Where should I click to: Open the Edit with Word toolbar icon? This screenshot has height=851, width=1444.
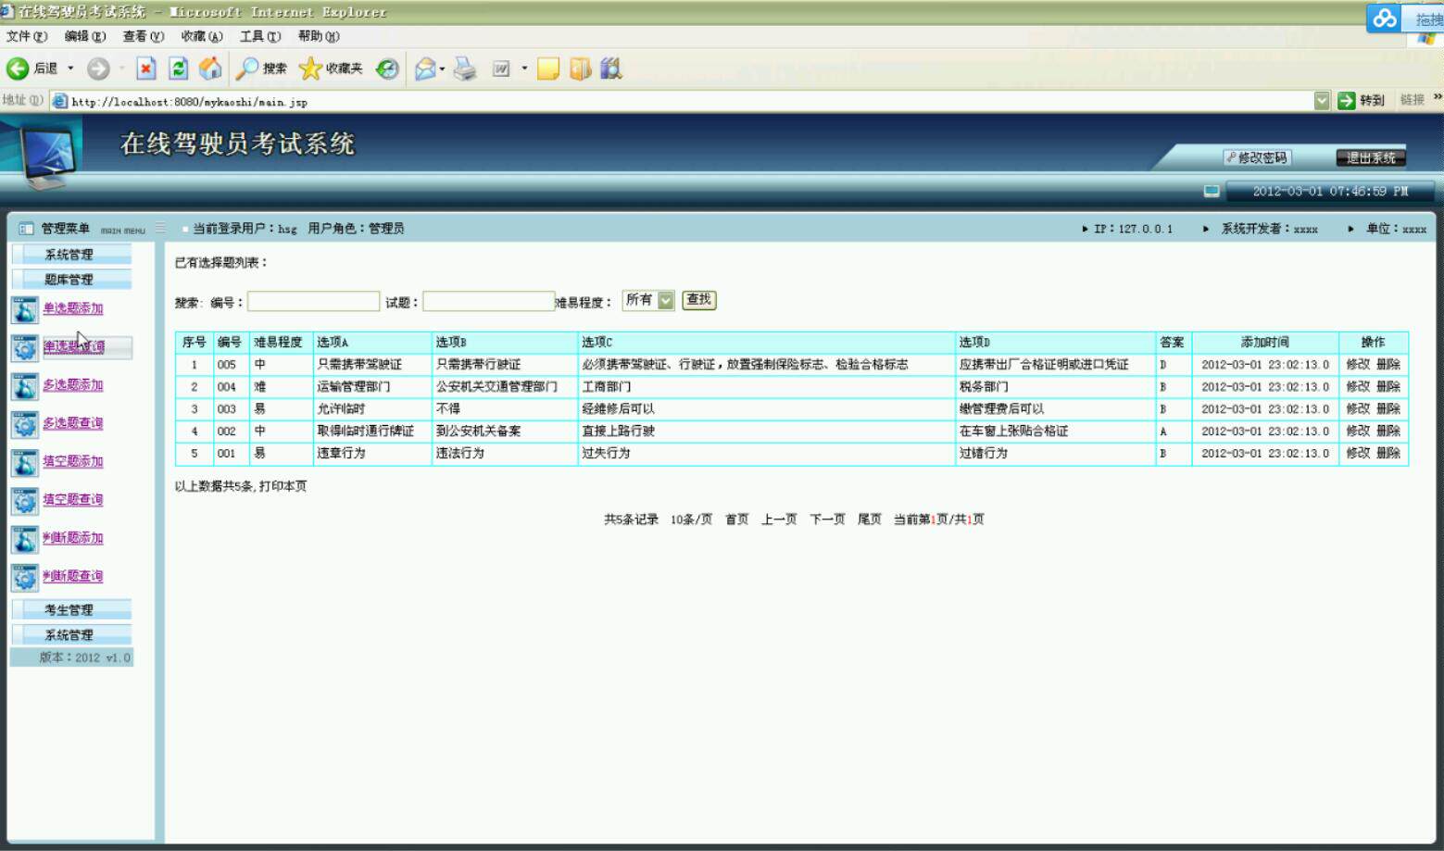coord(501,68)
